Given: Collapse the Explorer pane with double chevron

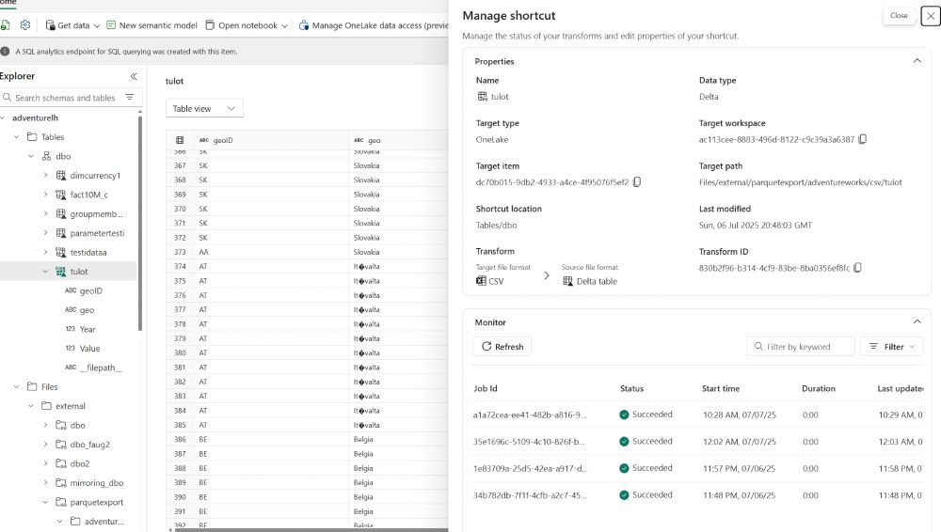Looking at the screenshot, I should (x=134, y=76).
